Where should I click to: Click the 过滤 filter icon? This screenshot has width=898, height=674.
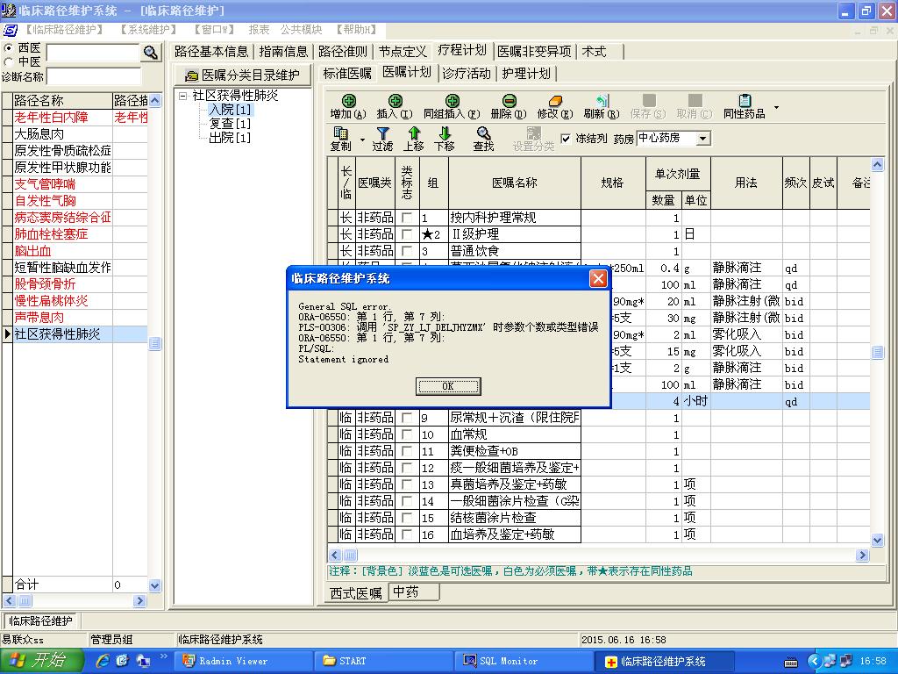[x=382, y=133]
